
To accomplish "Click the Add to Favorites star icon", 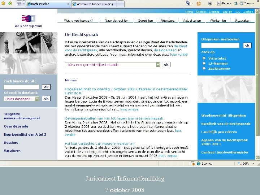I will tap(10, 3).
